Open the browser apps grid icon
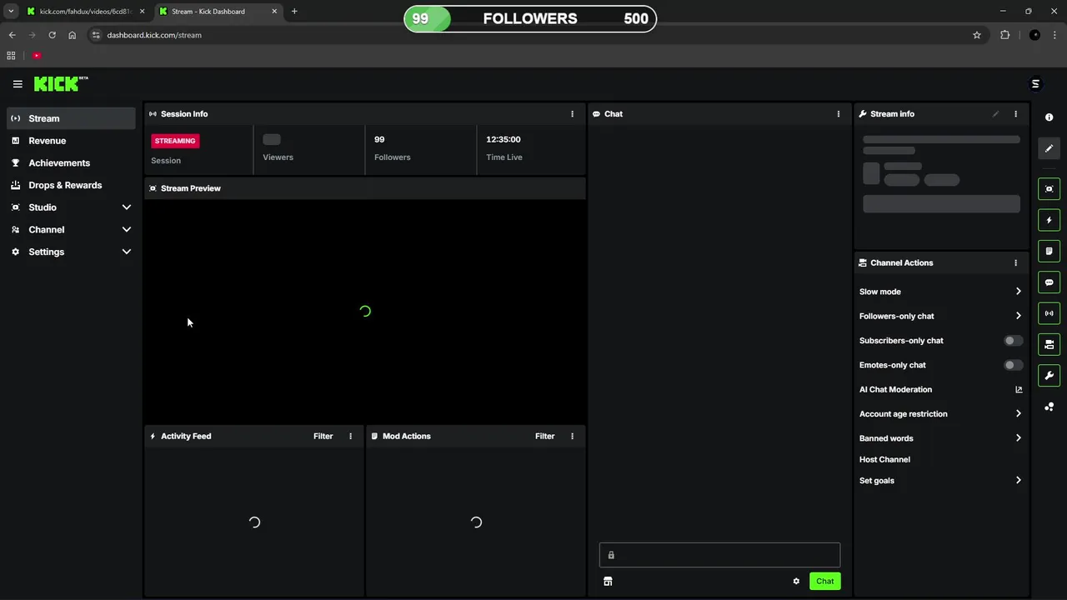Screen dimensions: 1067x600 [11, 56]
